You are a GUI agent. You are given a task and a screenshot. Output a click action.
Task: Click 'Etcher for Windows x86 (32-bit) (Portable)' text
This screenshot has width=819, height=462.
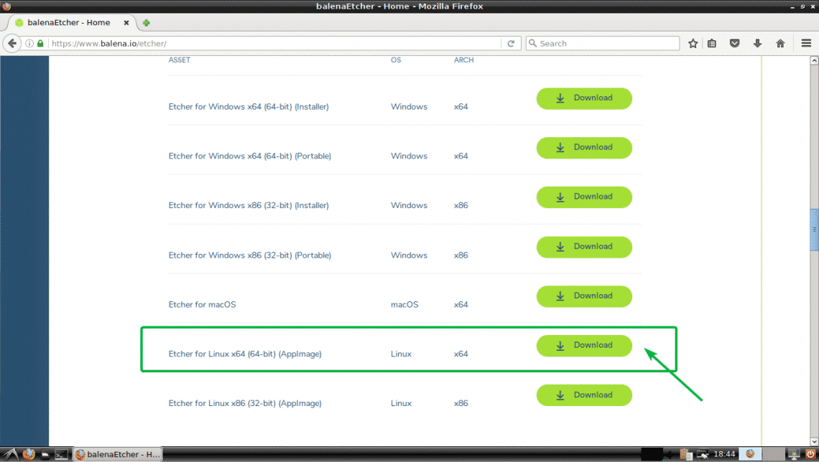click(250, 255)
